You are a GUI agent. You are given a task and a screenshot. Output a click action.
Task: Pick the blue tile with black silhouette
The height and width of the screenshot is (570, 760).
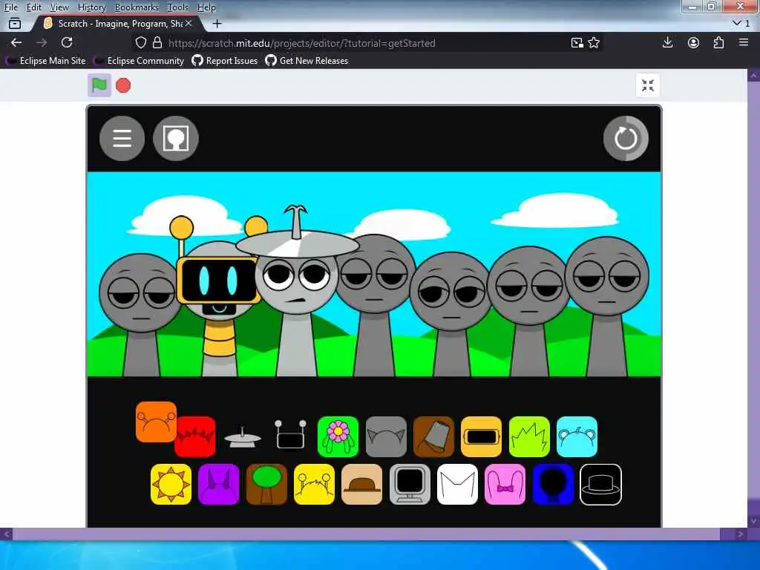tap(553, 484)
